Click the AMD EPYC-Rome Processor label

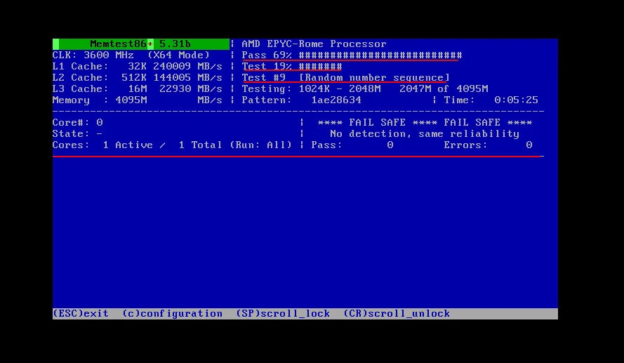(314, 44)
